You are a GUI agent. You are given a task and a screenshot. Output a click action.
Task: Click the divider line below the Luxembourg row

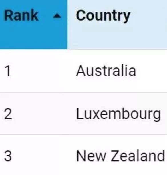coord(83,135)
